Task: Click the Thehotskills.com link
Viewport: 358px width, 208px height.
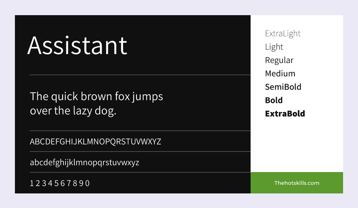Action: pos(297,183)
